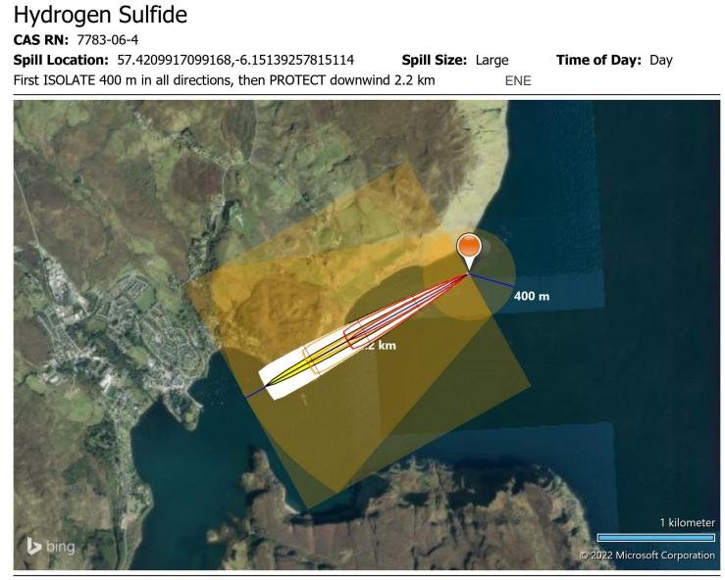Click the orange spill location pin

pyautogui.click(x=469, y=248)
